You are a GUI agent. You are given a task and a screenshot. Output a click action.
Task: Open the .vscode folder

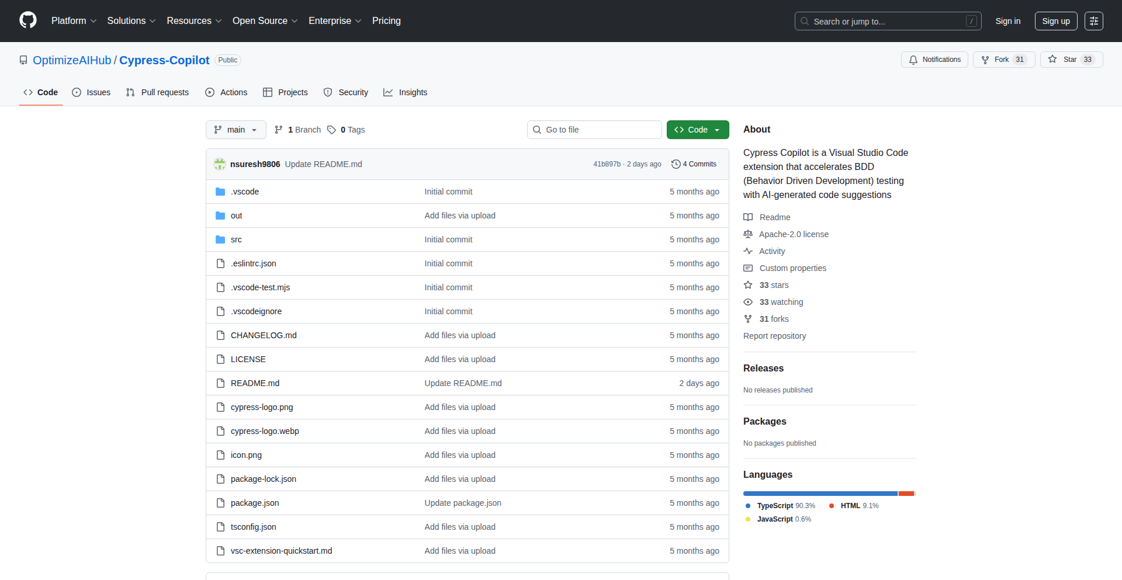pyautogui.click(x=244, y=192)
